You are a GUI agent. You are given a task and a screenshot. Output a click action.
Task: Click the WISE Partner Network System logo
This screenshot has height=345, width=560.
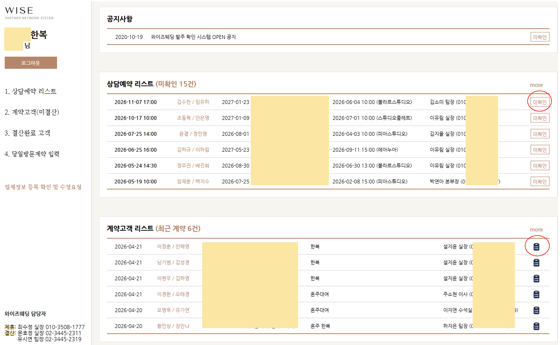click(29, 13)
